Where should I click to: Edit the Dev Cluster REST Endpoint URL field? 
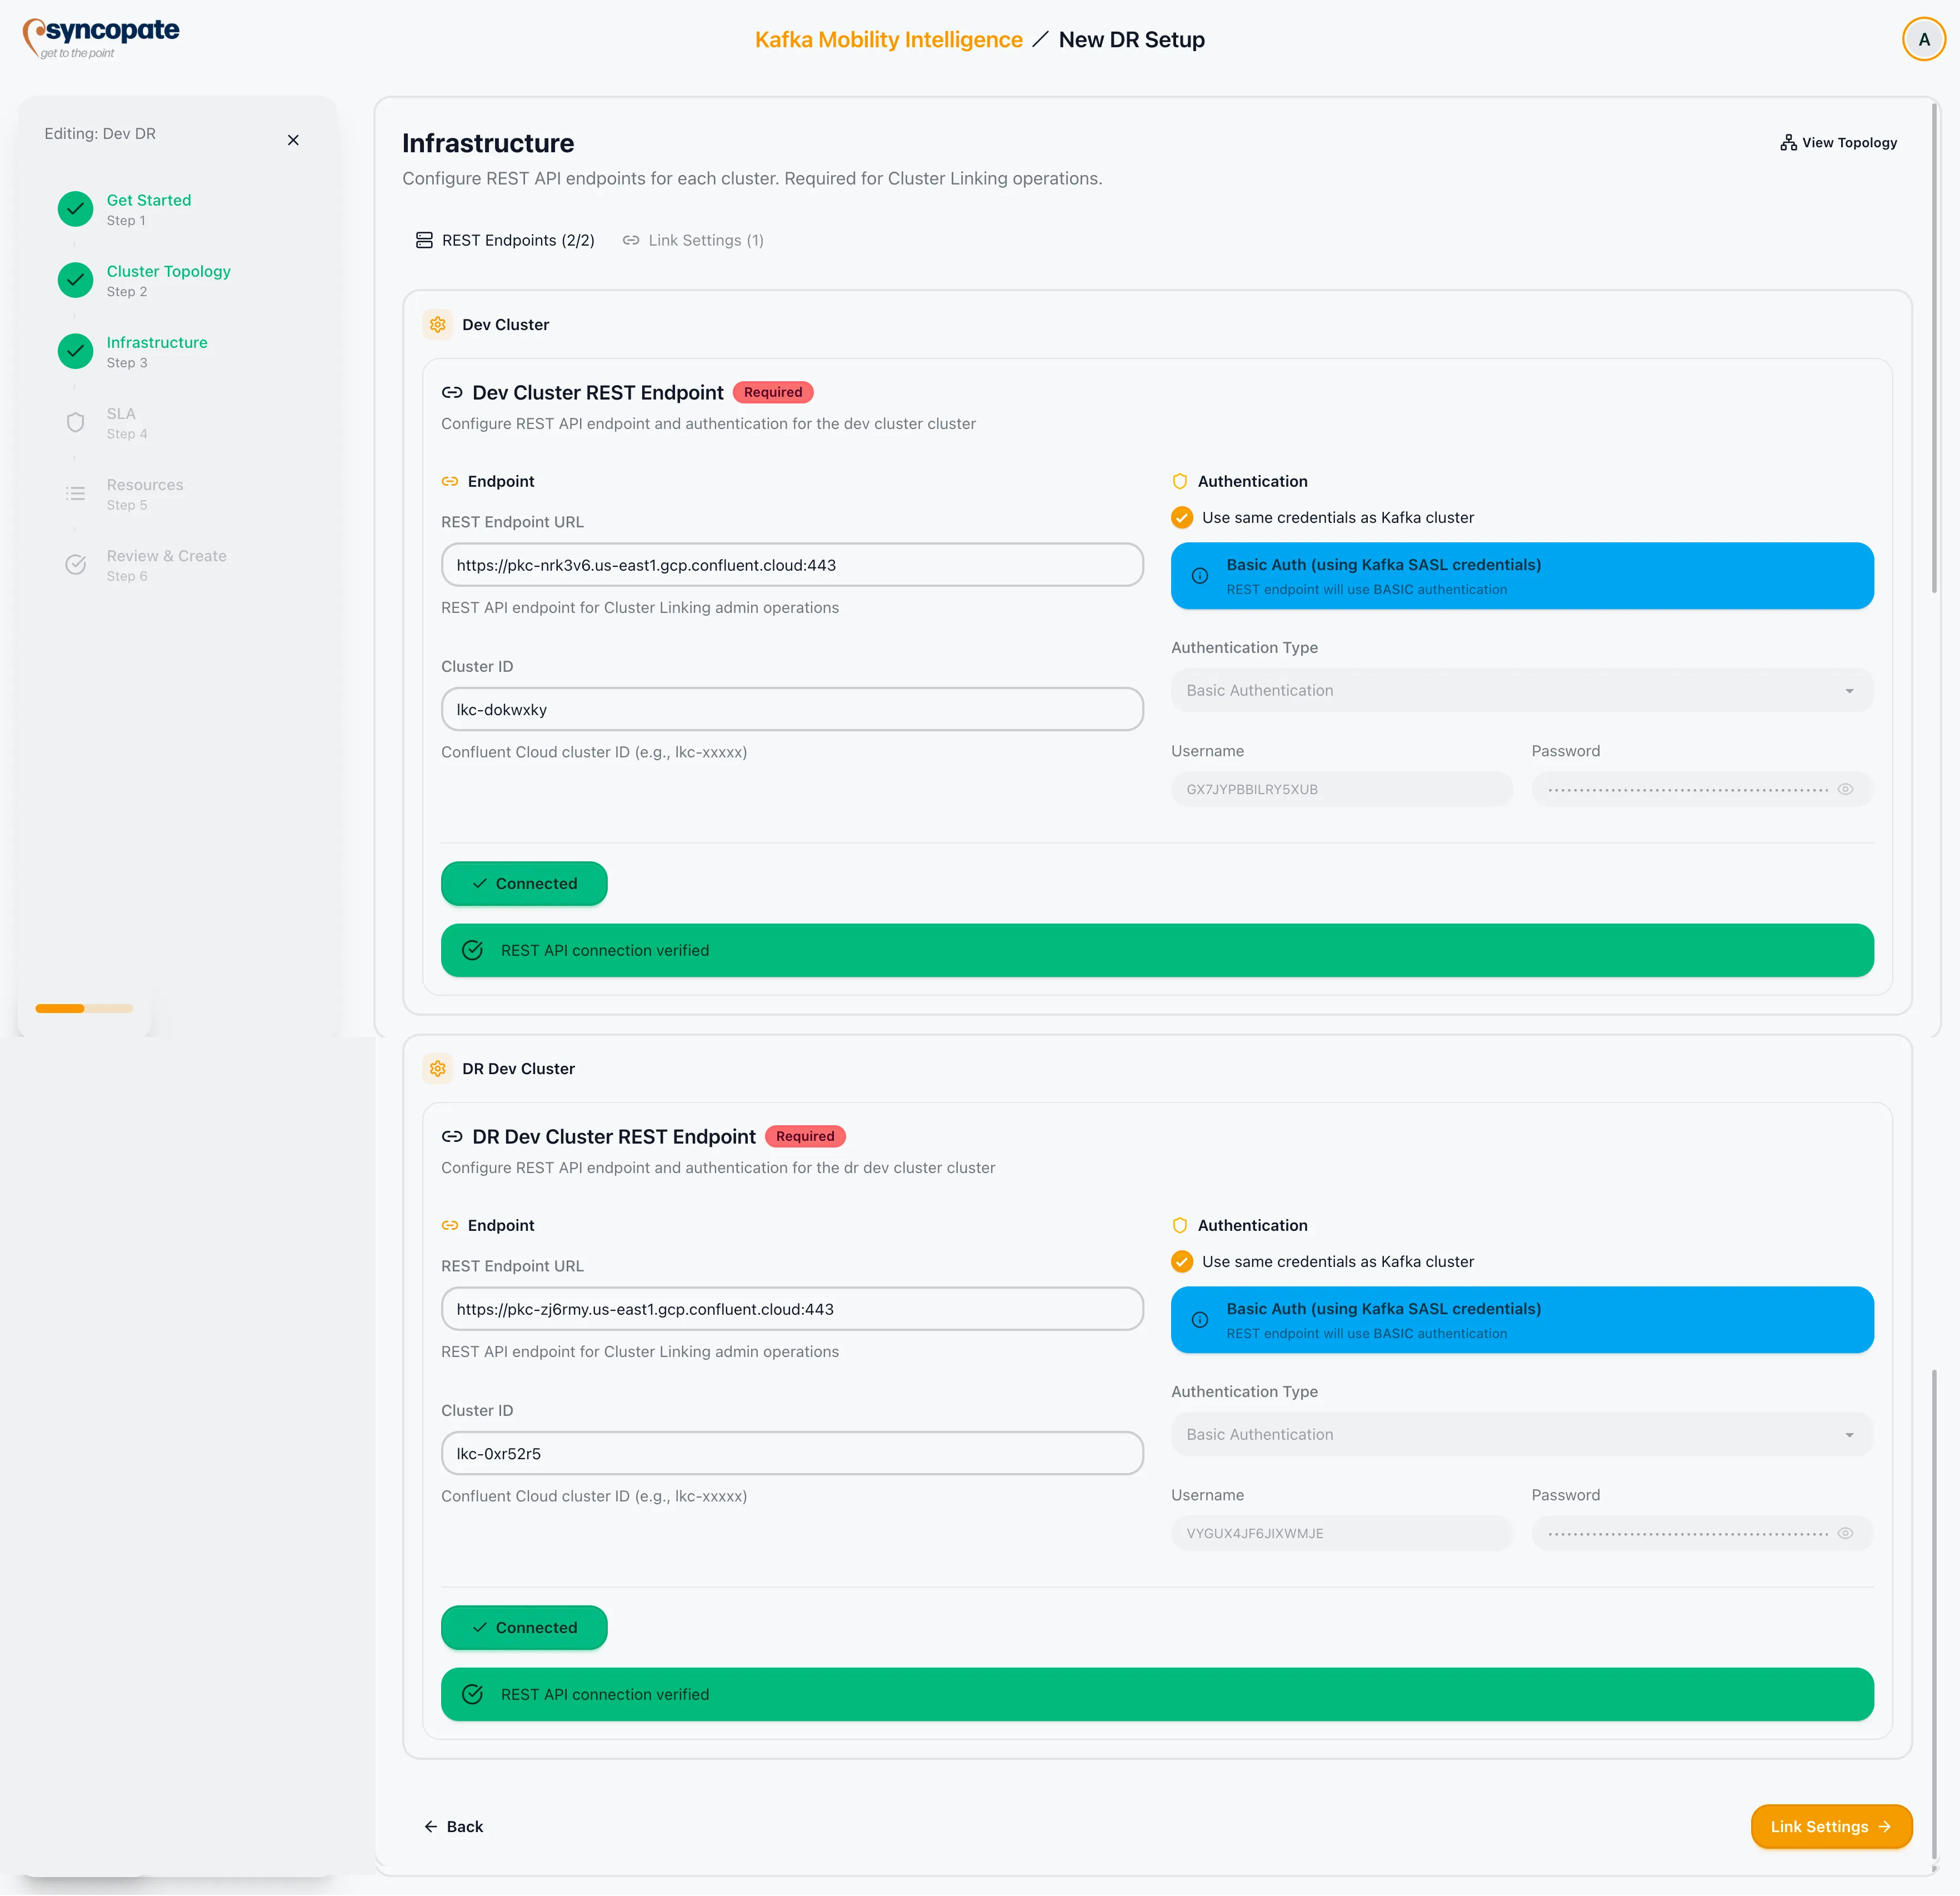click(792, 565)
